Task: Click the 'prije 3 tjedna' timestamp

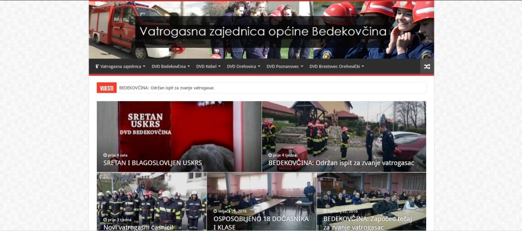Action: [119, 220]
